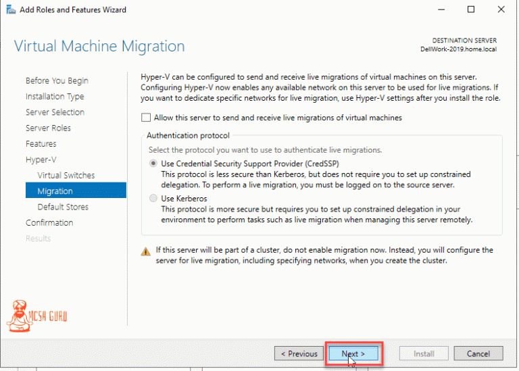Screen dimensions: 519x371
Task: Click the 'Hyper-V can be configured' description paragraph
Action: click(320, 88)
